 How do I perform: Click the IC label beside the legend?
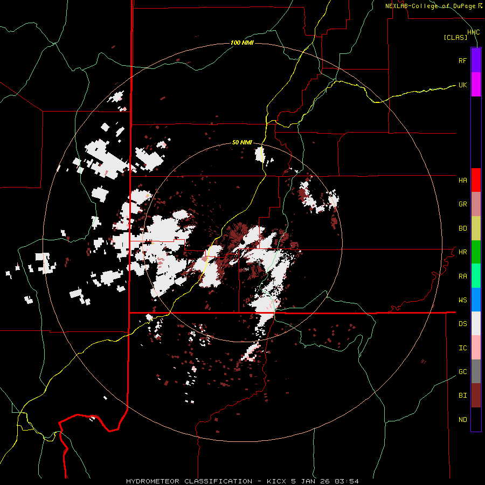coord(462,348)
